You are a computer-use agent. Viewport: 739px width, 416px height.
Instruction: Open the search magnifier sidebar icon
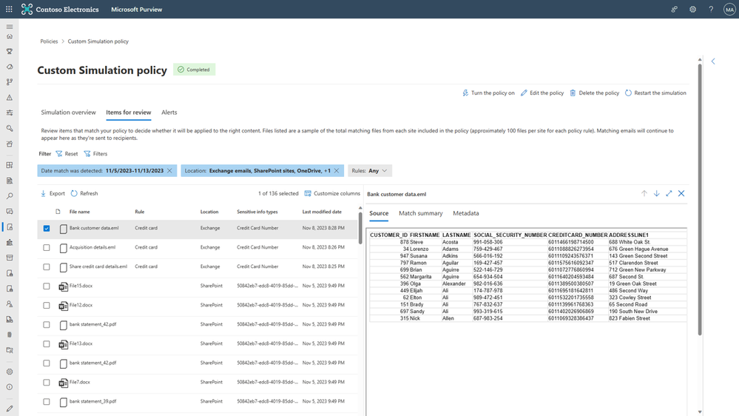pos(10,195)
